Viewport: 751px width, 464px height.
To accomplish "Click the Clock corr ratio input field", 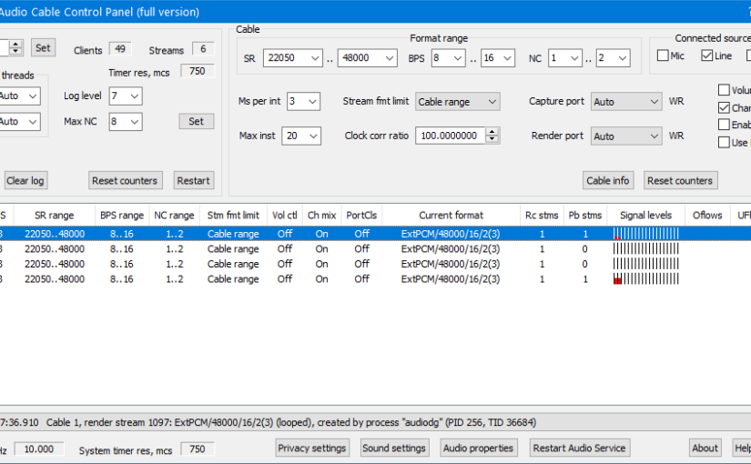I will (x=450, y=136).
